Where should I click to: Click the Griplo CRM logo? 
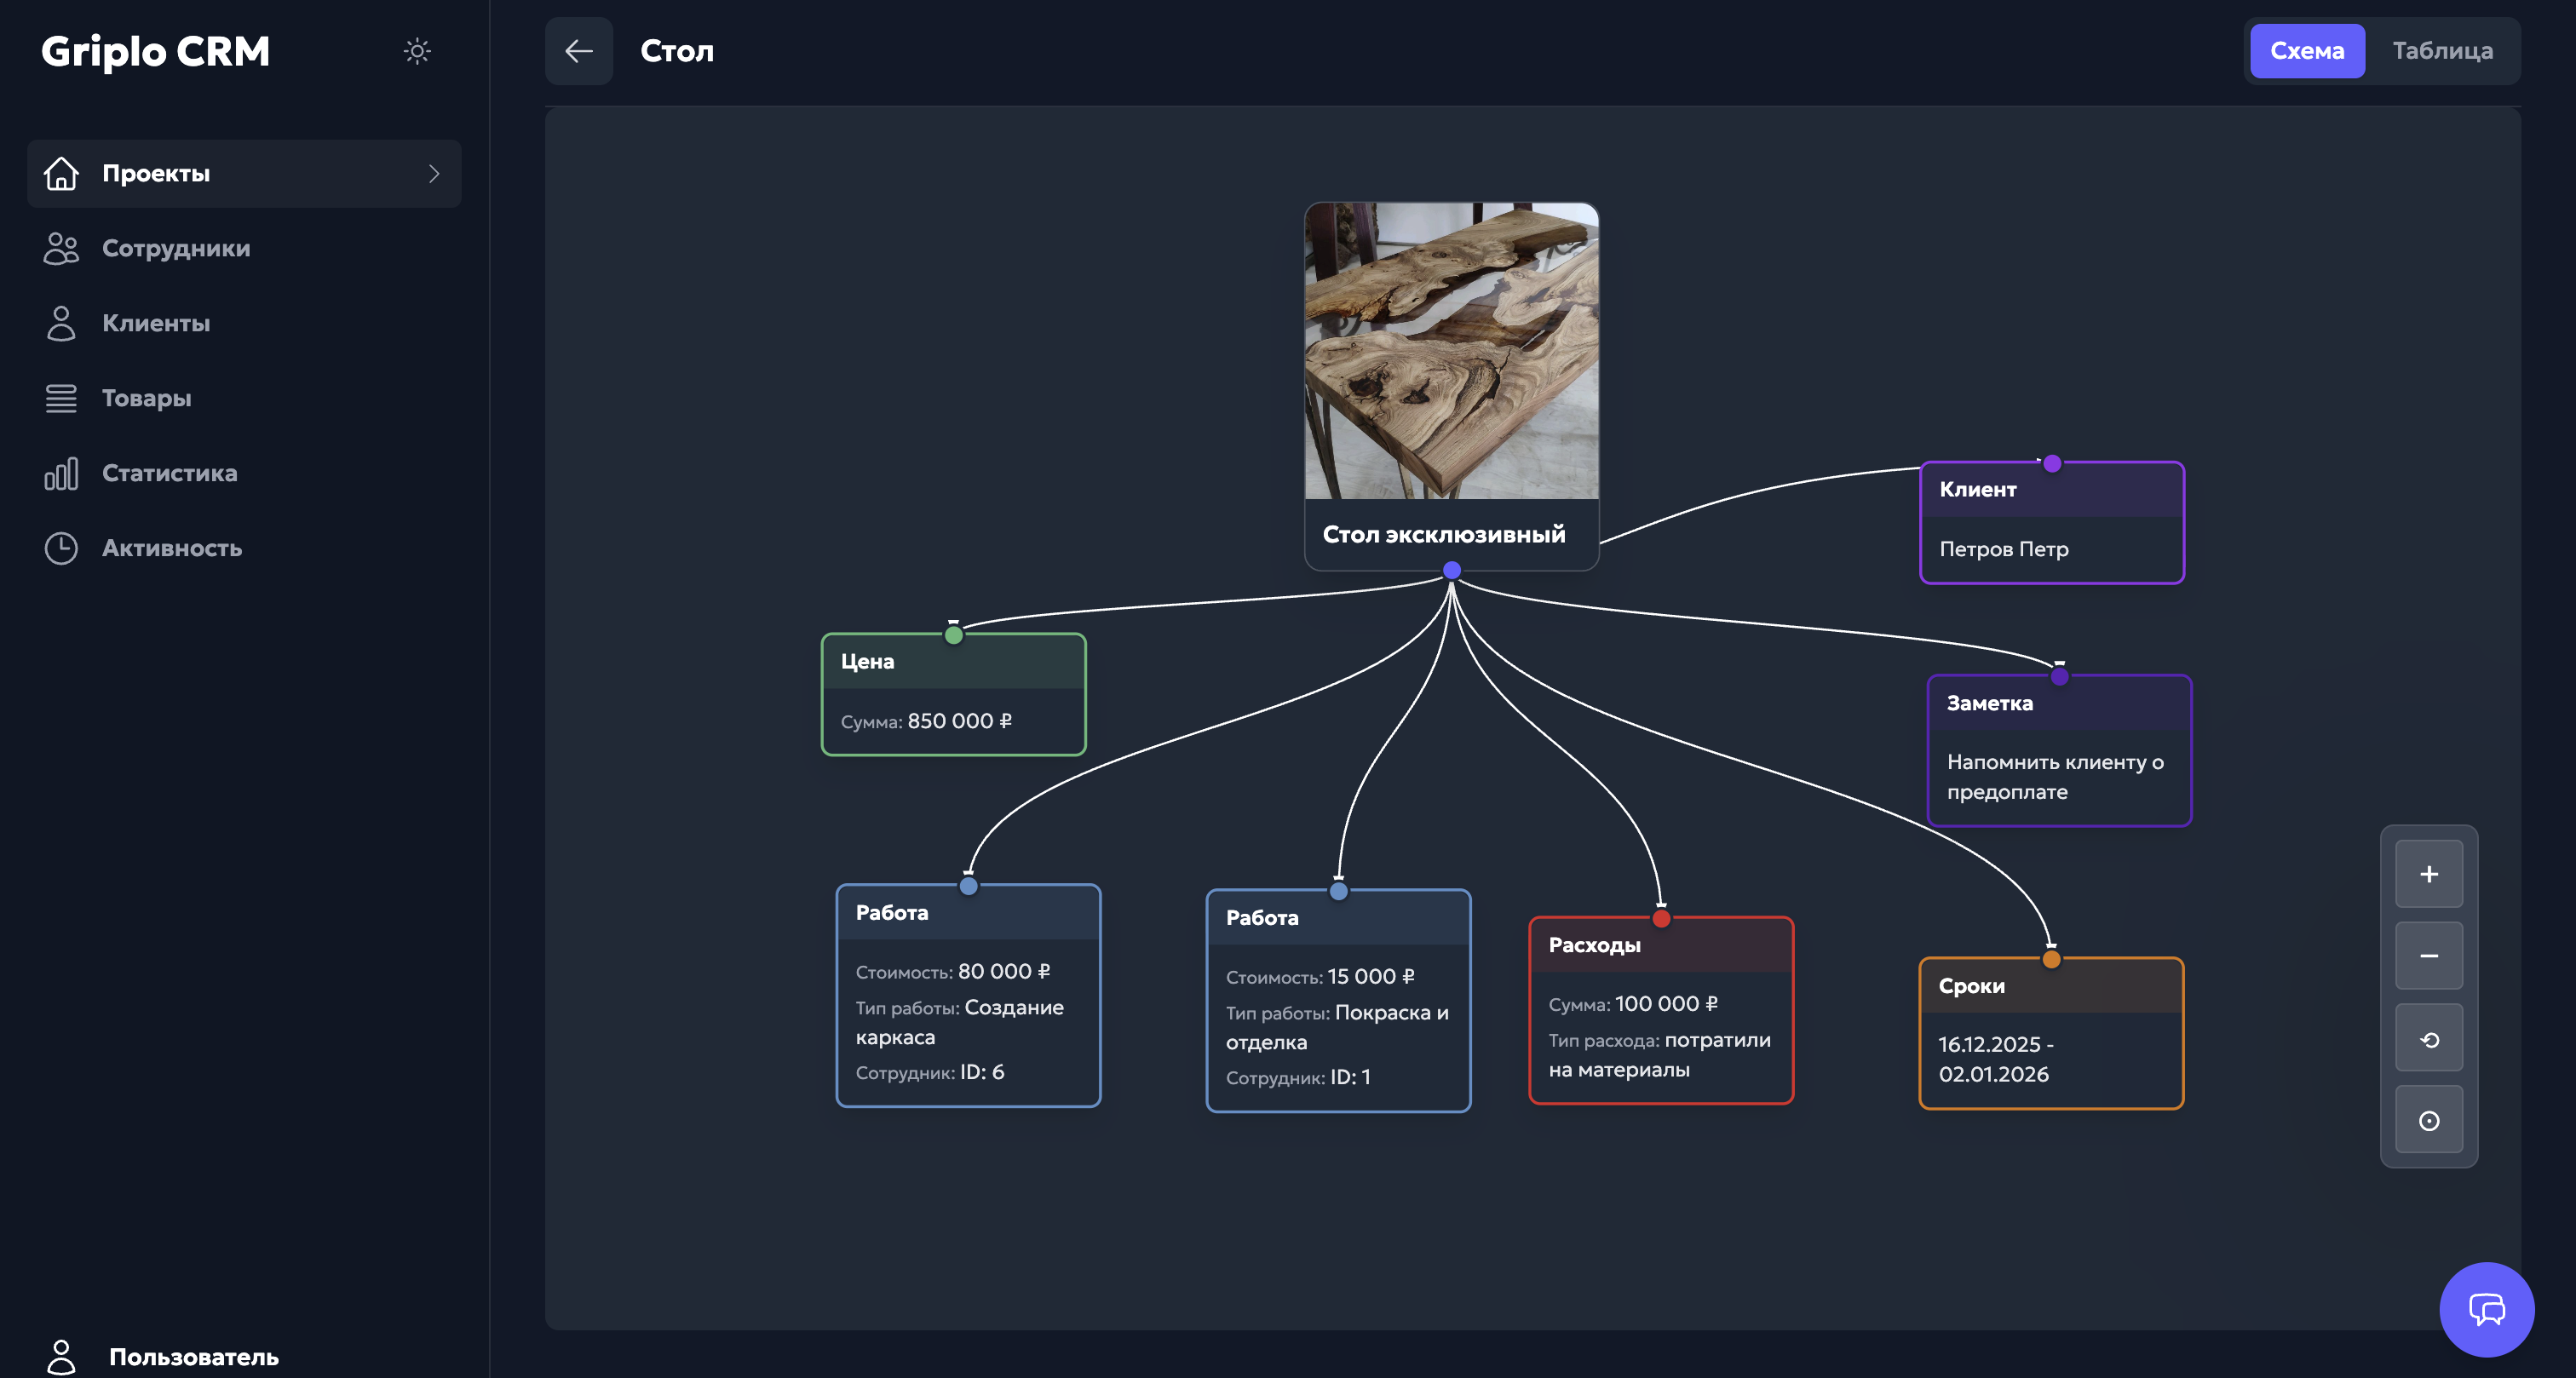pyautogui.click(x=154, y=50)
